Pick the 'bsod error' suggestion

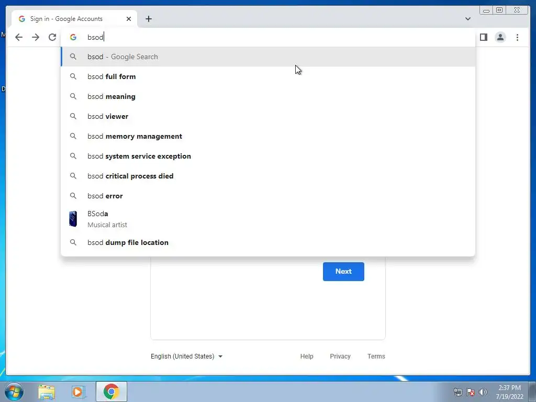268,196
